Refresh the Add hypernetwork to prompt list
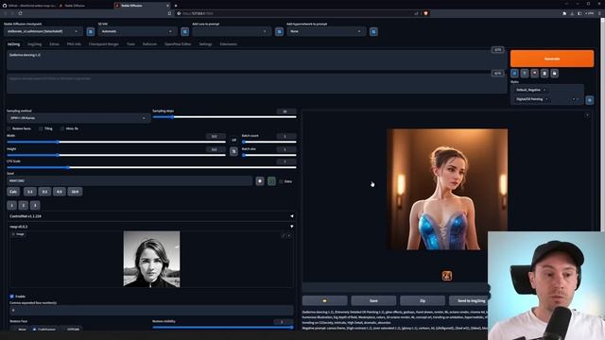The image size is (605, 340). pos(373,31)
